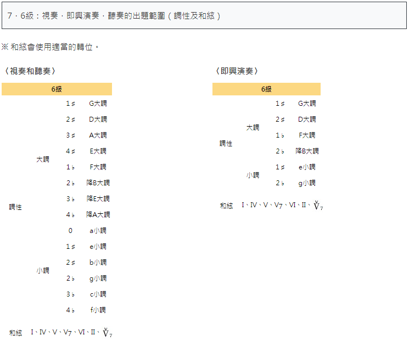Screen dimensions: 409x353
Task: Select the c小調 entry
Action: tap(98, 294)
